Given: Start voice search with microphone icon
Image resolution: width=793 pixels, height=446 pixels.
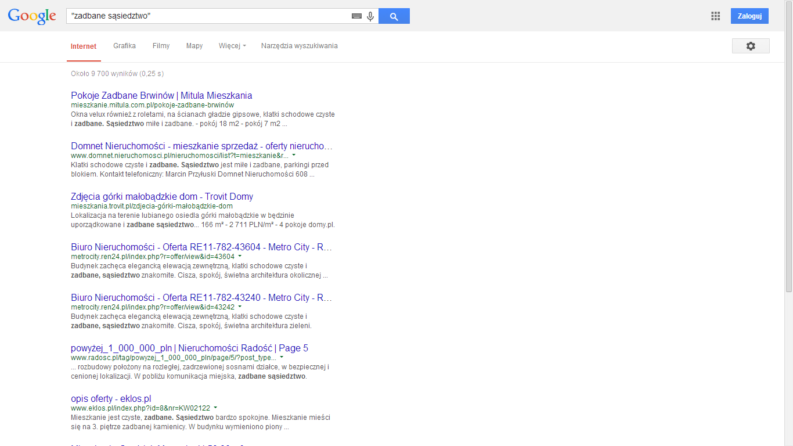Looking at the screenshot, I should (x=370, y=16).
